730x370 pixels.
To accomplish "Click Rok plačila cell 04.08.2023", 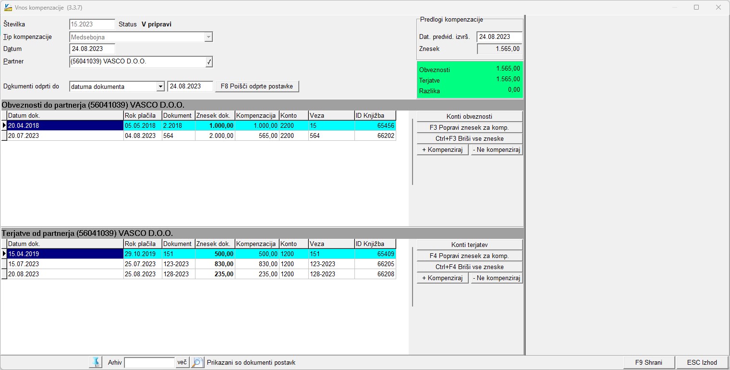I will tap(143, 136).
